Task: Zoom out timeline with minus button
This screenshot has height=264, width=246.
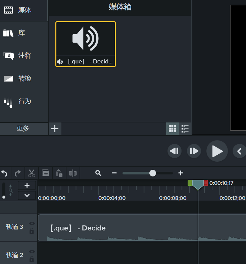Action: coord(114,173)
